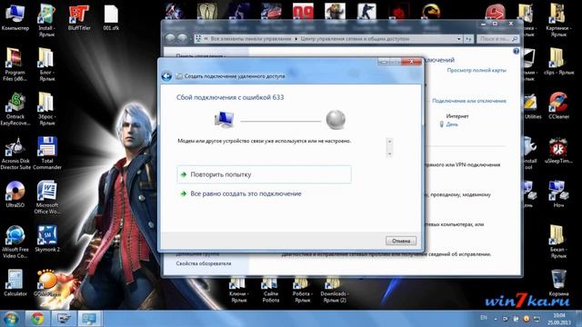Click the control panel search field
The image size is (582, 327).
click(497, 38)
